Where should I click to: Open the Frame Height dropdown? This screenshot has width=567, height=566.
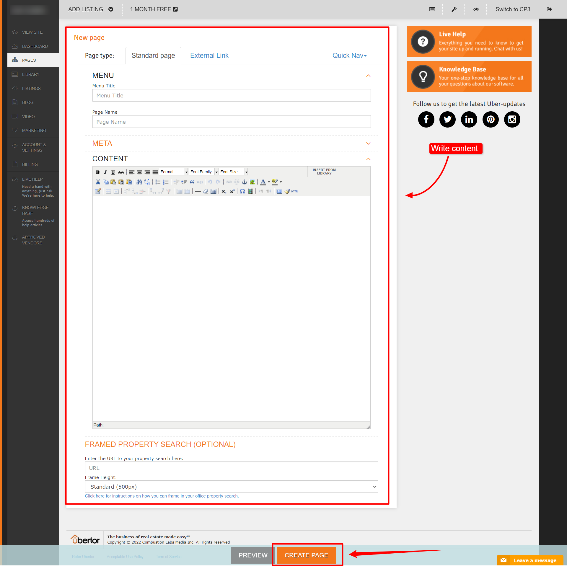231,487
